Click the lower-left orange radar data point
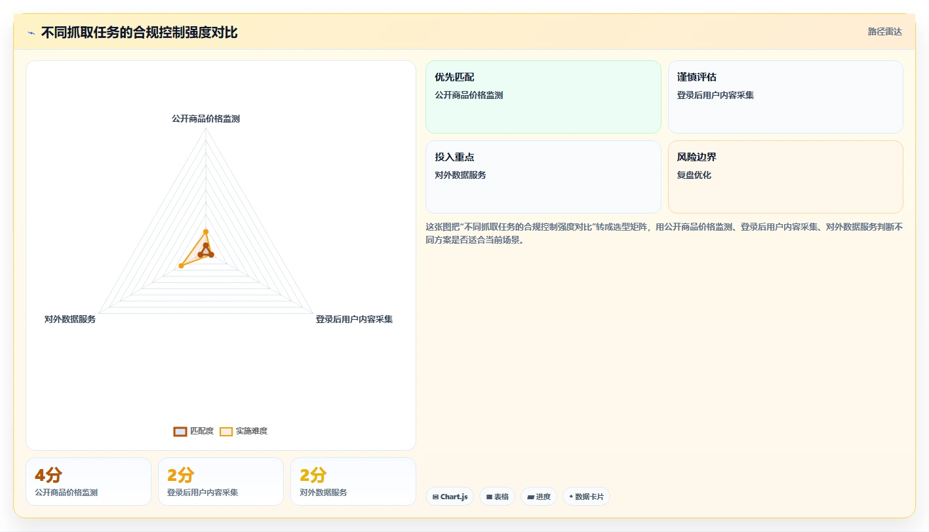Image resolution: width=929 pixels, height=532 pixels. pyautogui.click(x=182, y=265)
